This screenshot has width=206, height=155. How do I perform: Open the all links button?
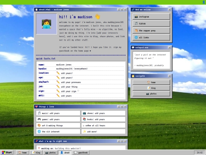tap(151, 38)
